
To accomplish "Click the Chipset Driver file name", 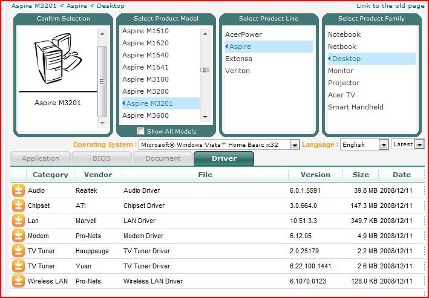I will 144,206.
